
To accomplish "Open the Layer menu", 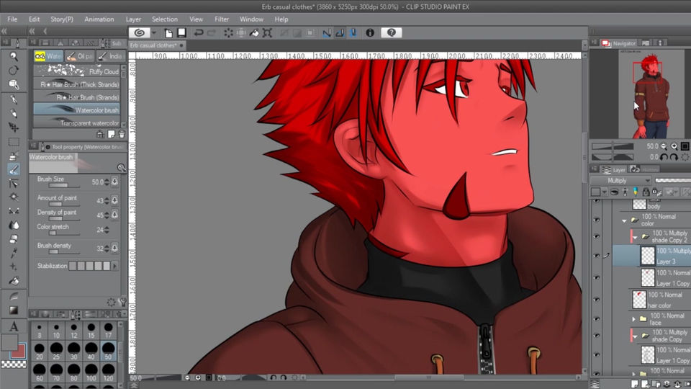I will click(x=133, y=19).
